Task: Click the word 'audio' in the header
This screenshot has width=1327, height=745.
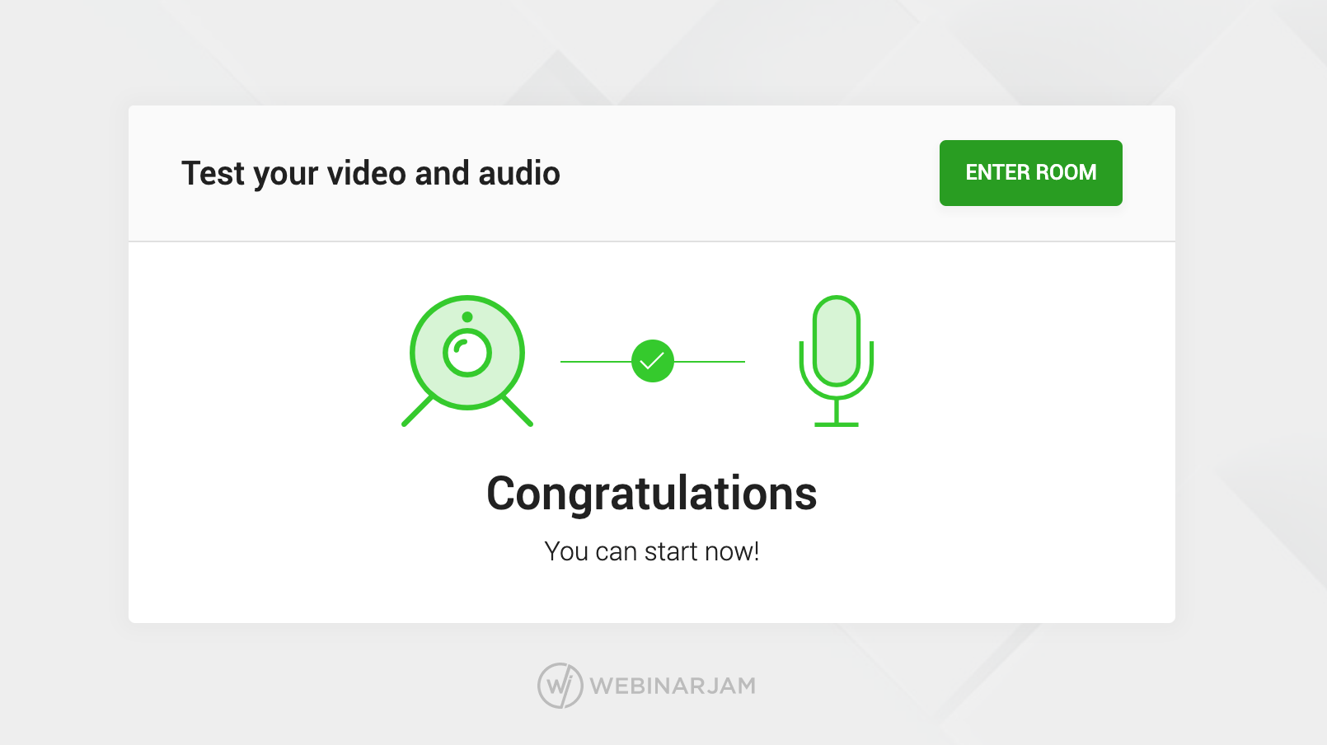Action: click(x=519, y=174)
